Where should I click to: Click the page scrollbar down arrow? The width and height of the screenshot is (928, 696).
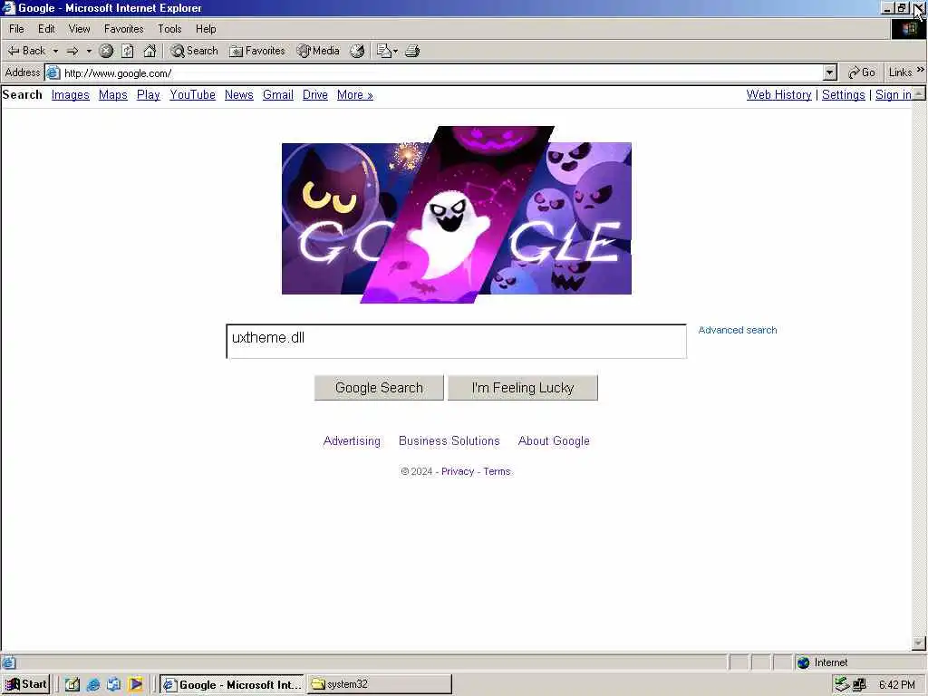919,643
